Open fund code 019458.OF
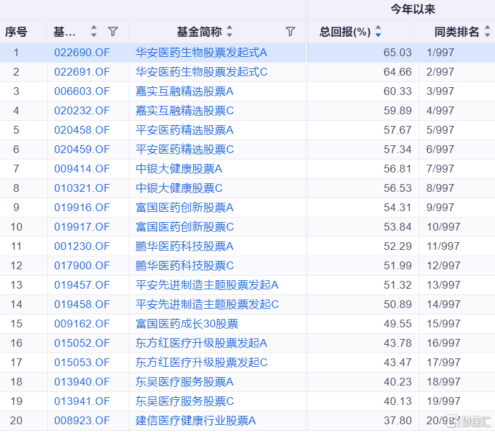 coord(82,304)
